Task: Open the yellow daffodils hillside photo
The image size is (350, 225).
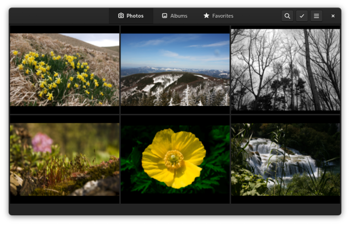Action: pyautogui.click(x=65, y=69)
